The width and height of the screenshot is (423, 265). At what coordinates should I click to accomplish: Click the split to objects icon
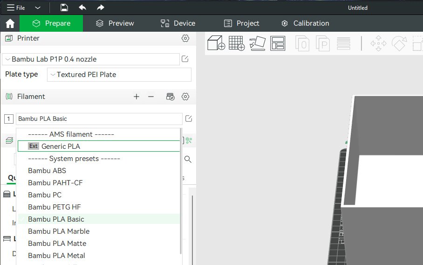302,43
